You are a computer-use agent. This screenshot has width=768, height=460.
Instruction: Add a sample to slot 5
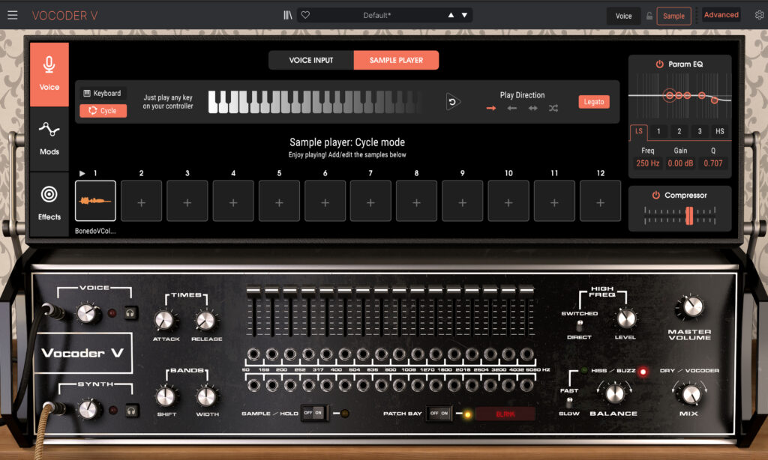279,201
